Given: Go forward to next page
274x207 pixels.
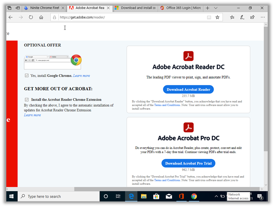Looking at the screenshot, I should click(x=21, y=17).
